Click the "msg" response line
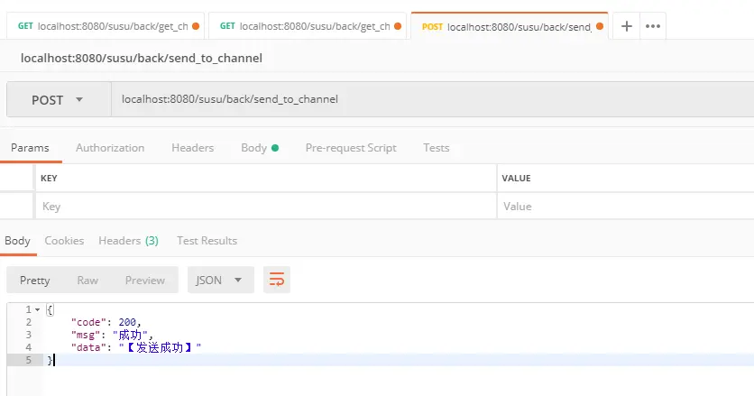This screenshot has height=396, width=754. click(112, 335)
